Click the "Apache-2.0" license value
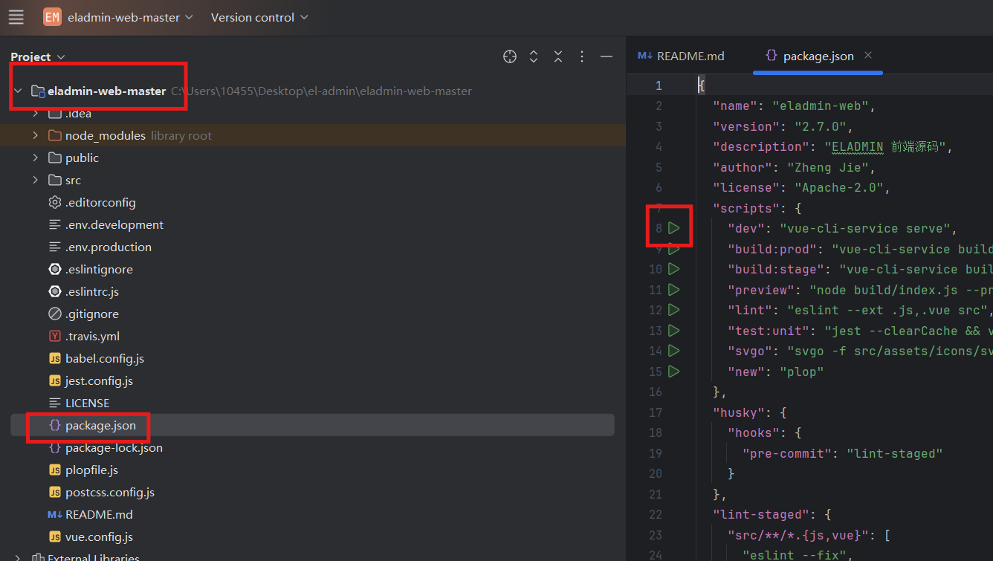This screenshot has height=561, width=993. pyautogui.click(x=839, y=187)
